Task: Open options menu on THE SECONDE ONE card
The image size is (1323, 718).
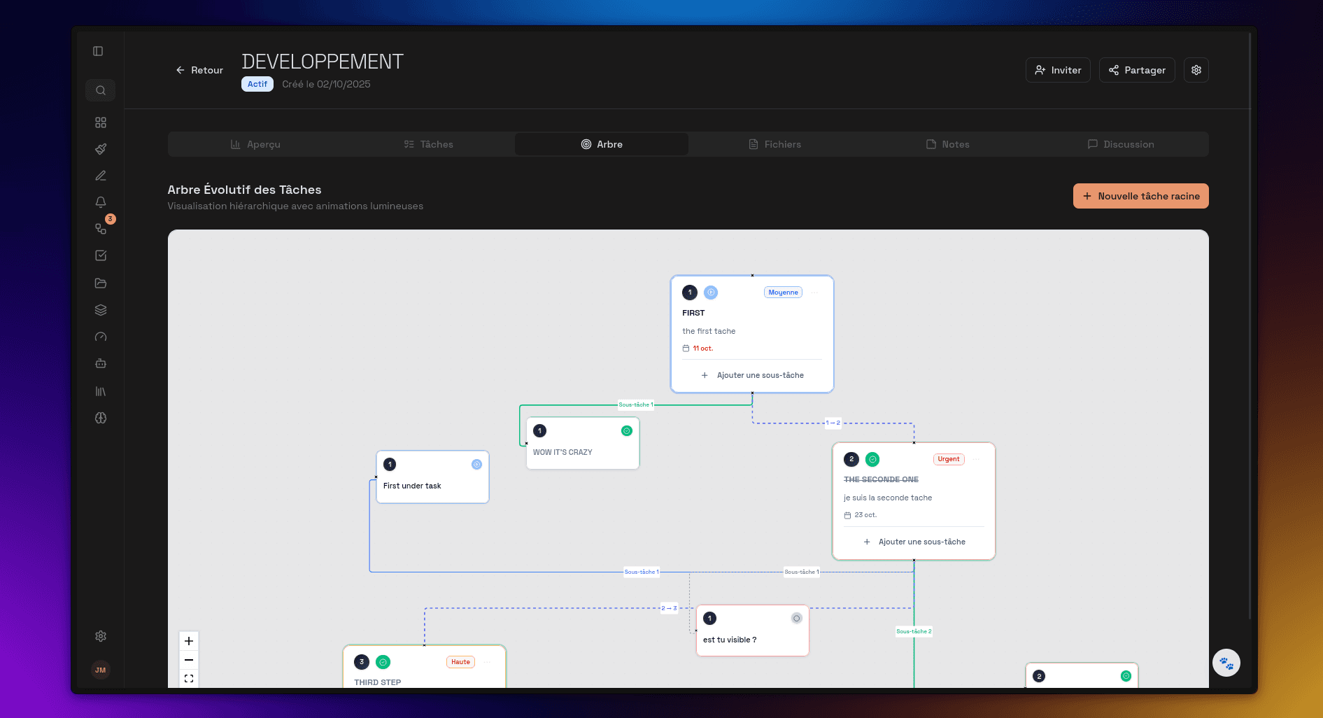Action: 977,459
